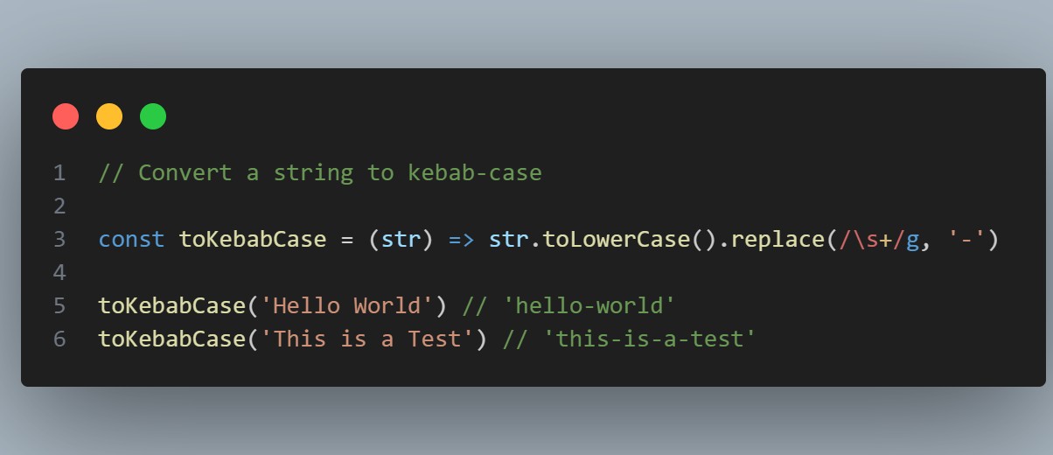Select line number 3 in the gutter
The width and height of the screenshot is (1053, 455).
pyautogui.click(x=59, y=240)
